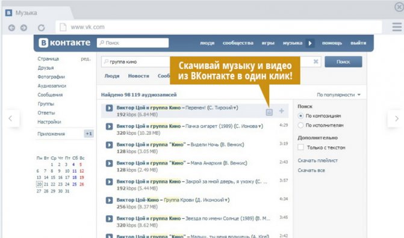Play the track Пачка сигарет (1989)
The image size is (404, 238).
pyautogui.click(x=109, y=126)
